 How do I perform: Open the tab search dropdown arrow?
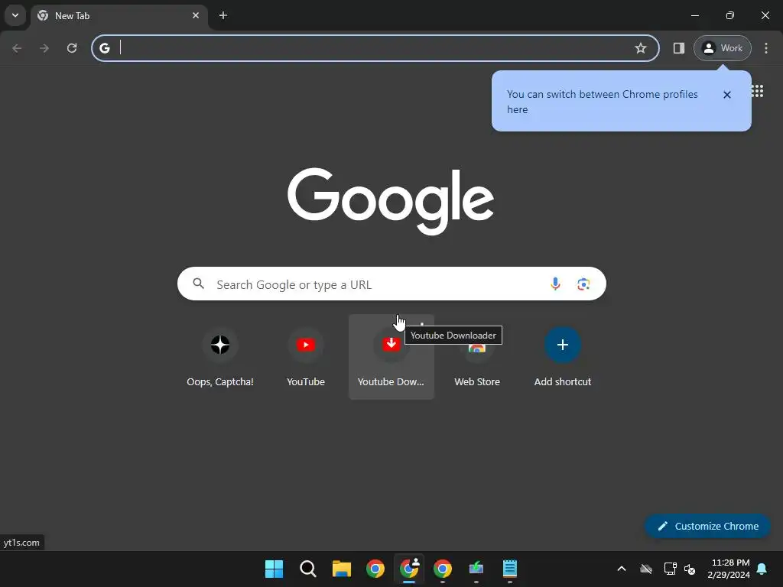point(15,15)
